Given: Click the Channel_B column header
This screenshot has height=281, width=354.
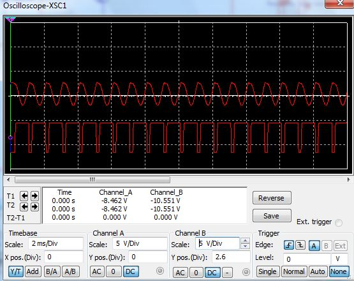Looking at the screenshot, I should (166, 192).
